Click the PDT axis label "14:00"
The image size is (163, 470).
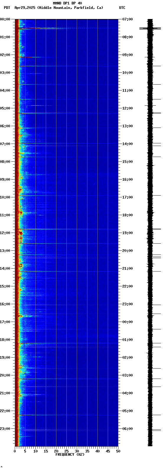coord(5,269)
